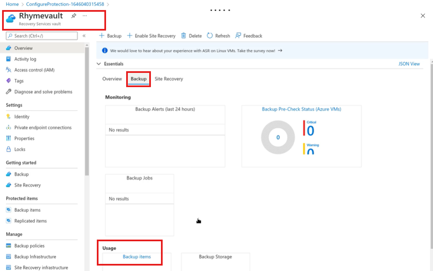Collapse the Essentials section chevron
The image size is (433, 271).
click(99, 64)
